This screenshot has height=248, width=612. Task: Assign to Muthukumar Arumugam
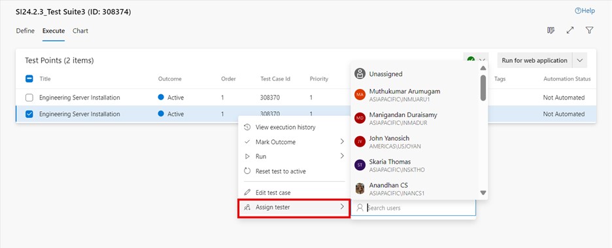pos(416,94)
